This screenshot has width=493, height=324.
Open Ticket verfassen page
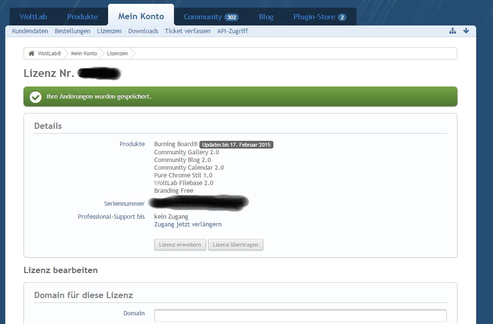tap(187, 31)
